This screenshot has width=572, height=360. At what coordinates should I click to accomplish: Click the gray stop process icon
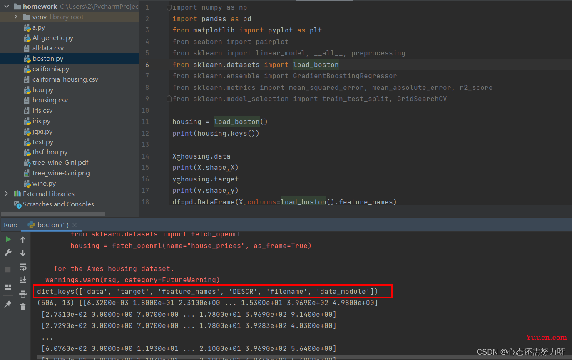(8, 269)
